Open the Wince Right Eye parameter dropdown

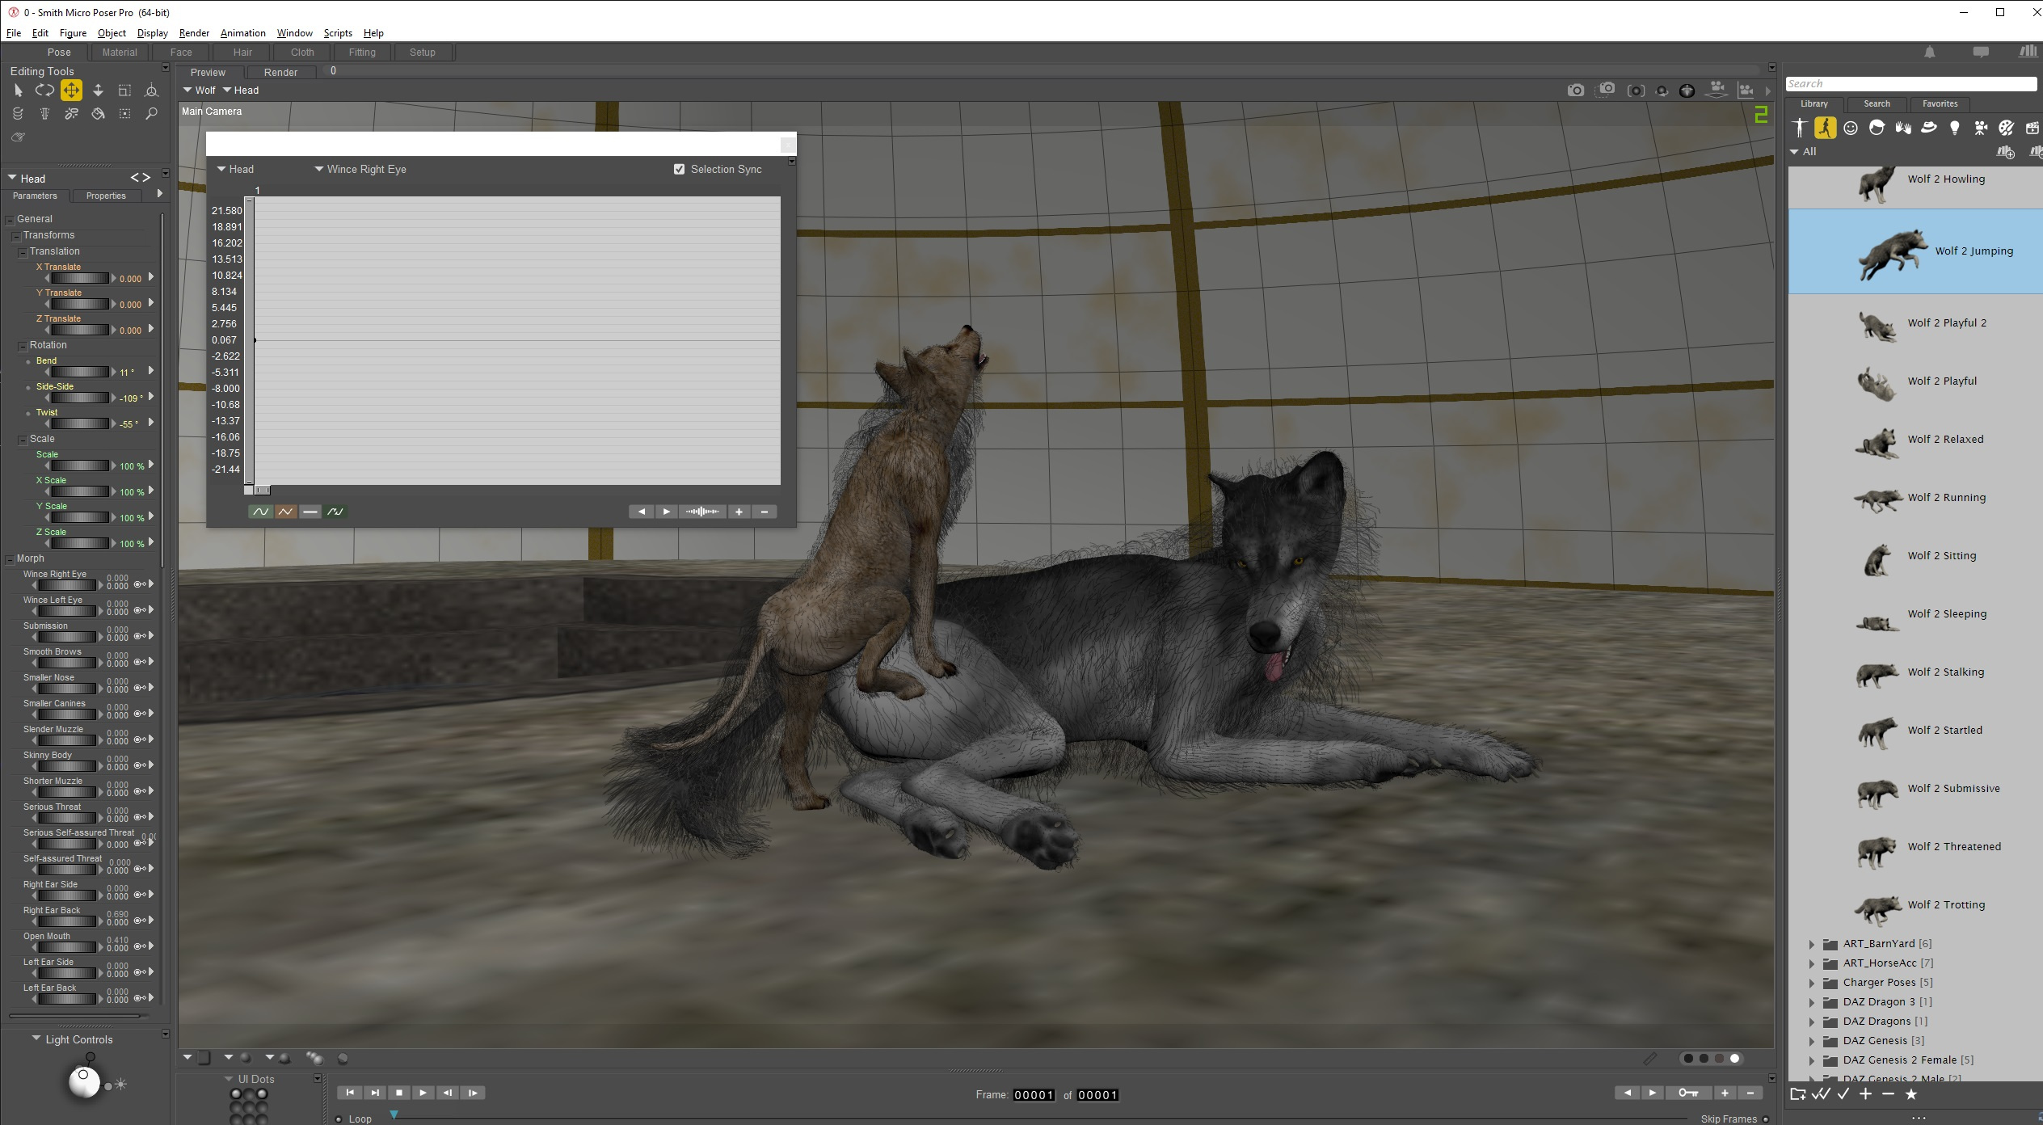[360, 169]
